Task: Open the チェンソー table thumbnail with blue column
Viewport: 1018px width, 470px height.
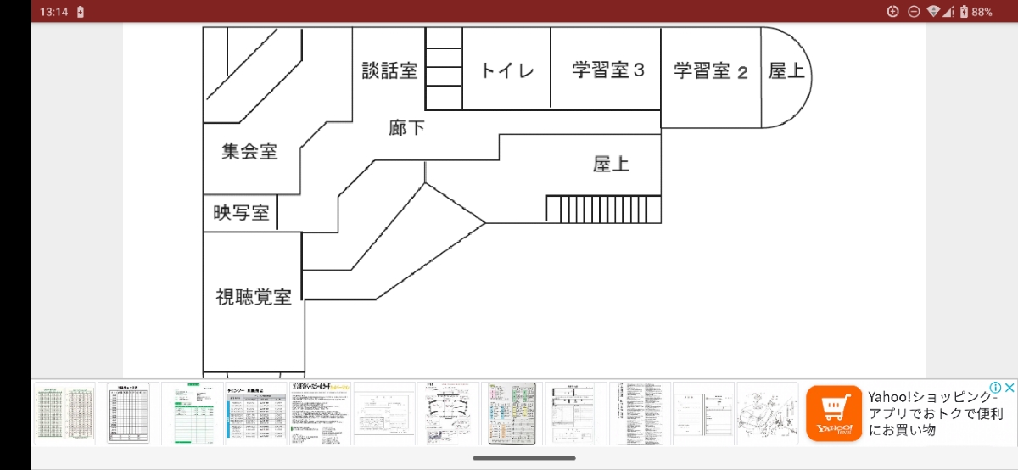Action: pos(255,413)
